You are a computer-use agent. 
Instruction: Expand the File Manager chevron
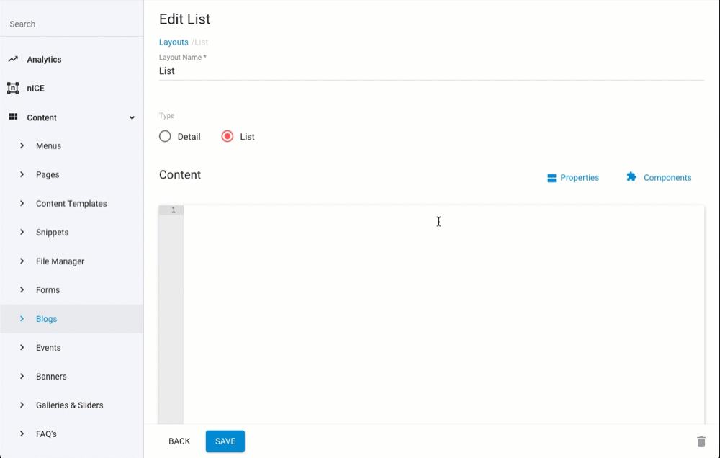(22, 261)
